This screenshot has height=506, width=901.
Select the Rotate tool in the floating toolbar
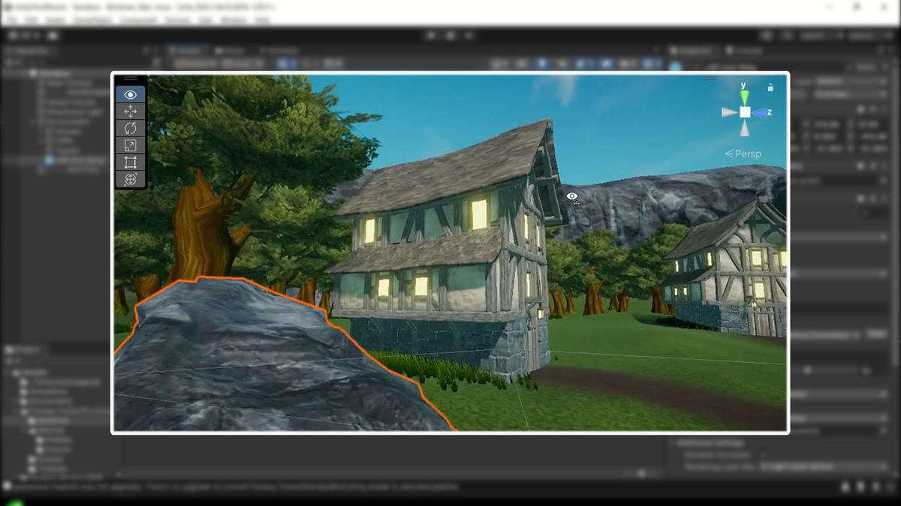(x=130, y=128)
